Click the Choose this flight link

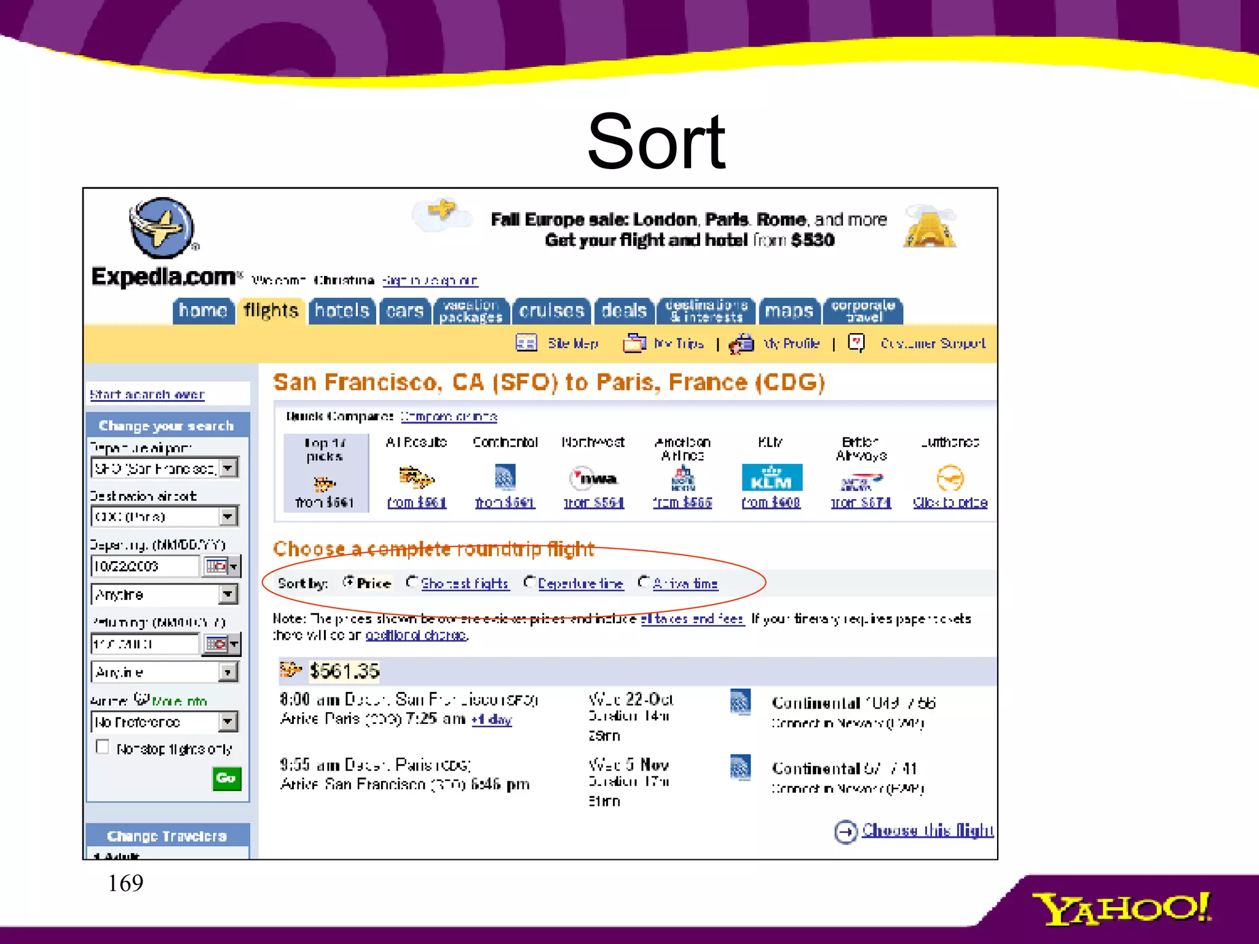click(927, 830)
